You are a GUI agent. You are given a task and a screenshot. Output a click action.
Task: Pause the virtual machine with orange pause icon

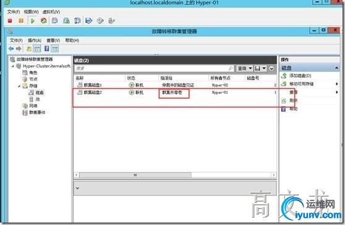point(21,20)
